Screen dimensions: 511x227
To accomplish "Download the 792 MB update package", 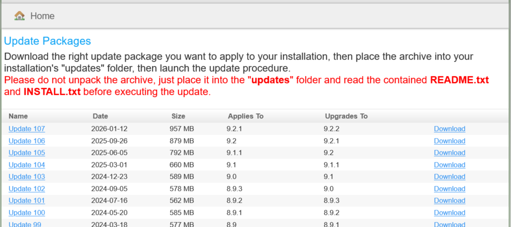I will (x=449, y=153).
